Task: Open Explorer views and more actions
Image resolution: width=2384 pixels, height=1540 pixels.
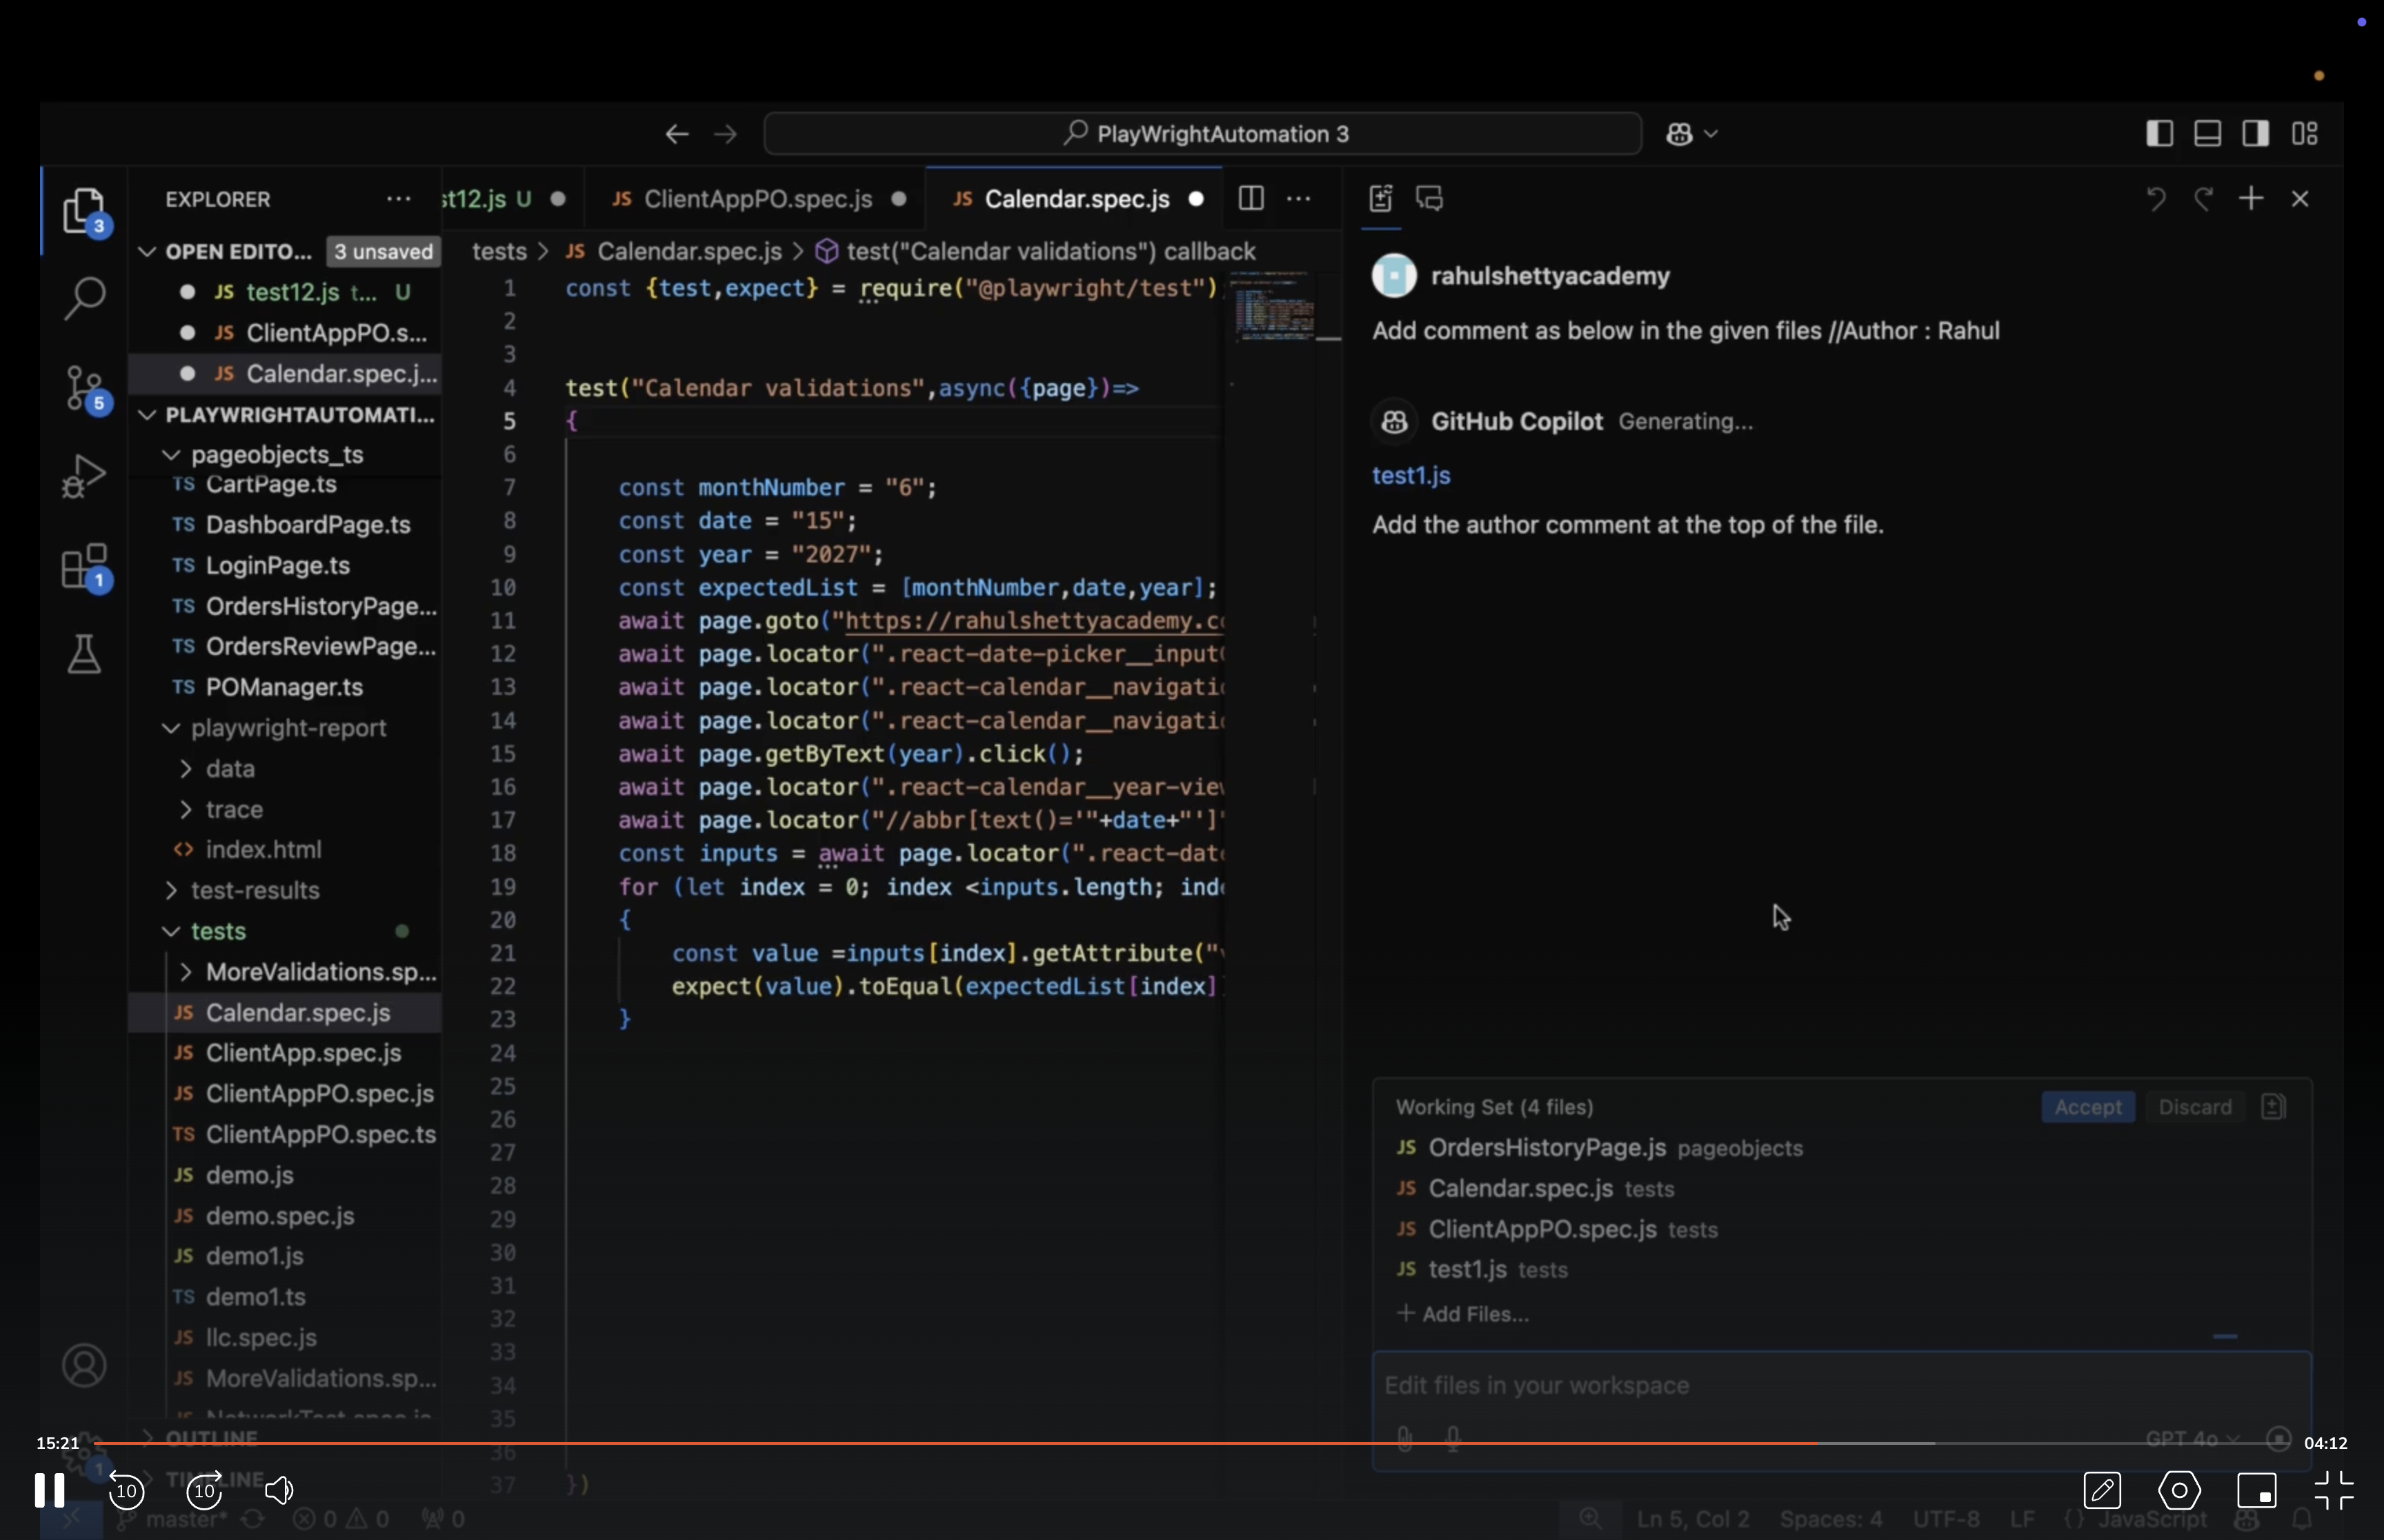Action: pos(398,199)
